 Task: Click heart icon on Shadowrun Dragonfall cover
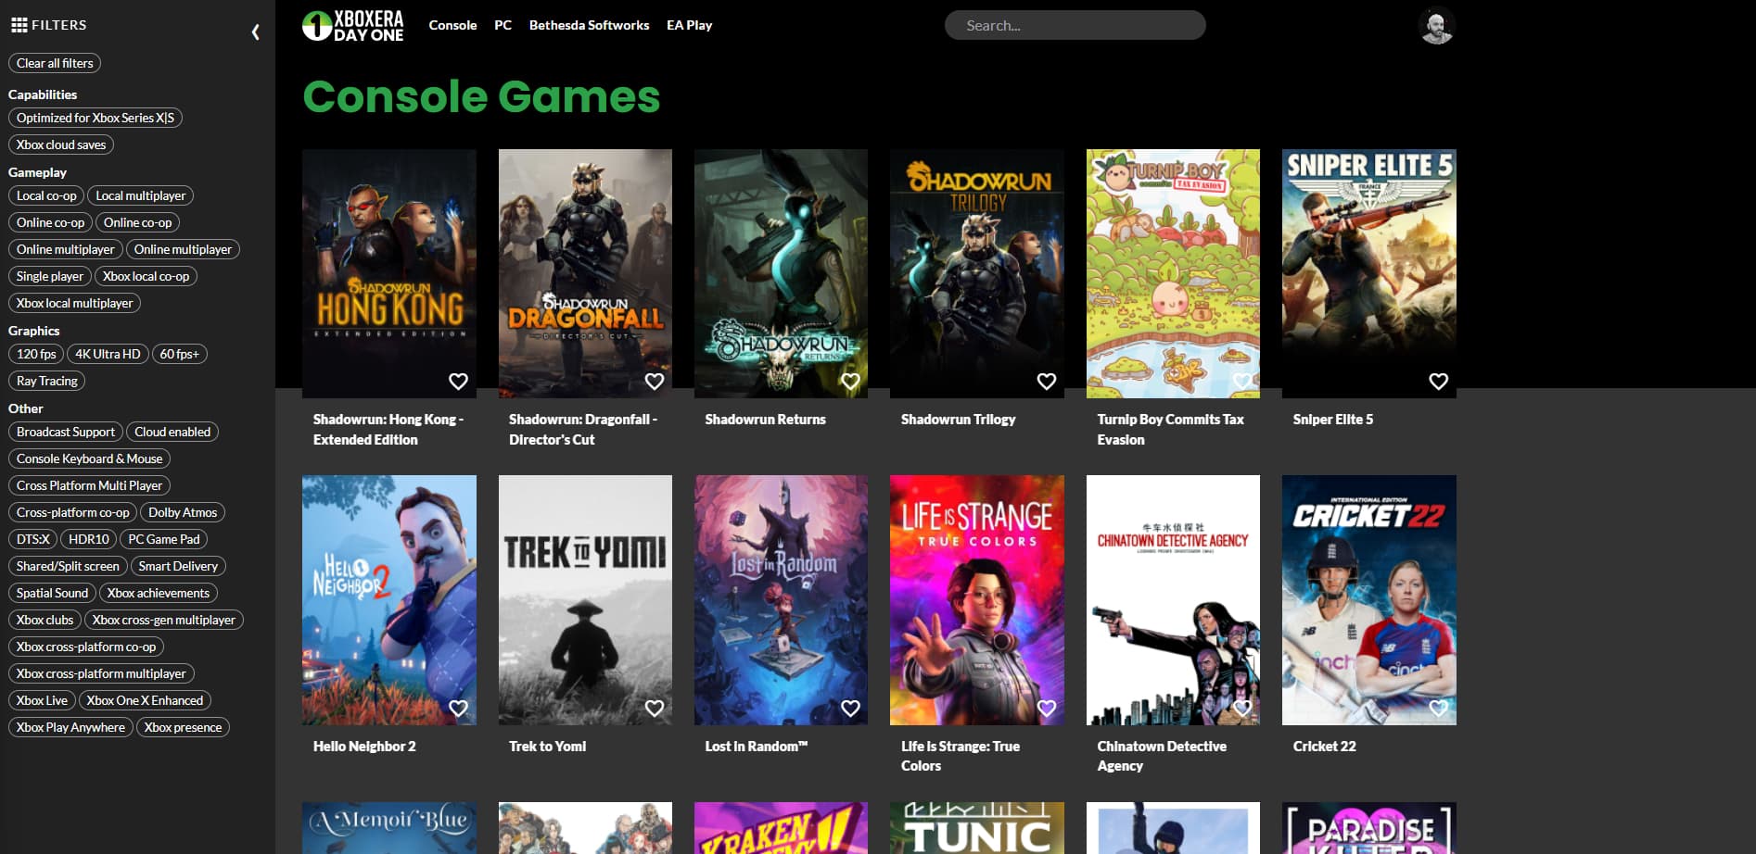655,382
